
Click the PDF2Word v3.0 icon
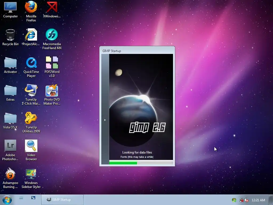coord(52,67)
